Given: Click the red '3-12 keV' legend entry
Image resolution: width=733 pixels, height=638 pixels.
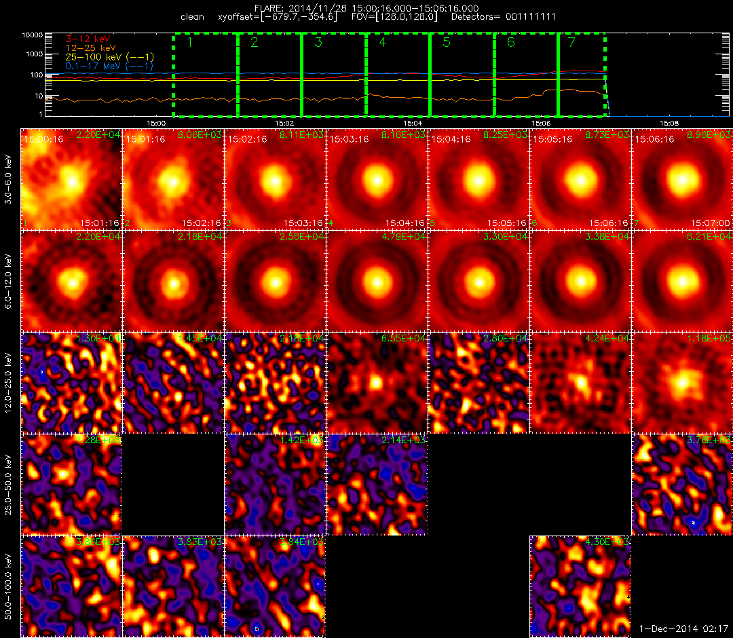Looking at the screenshot, I should pyautogui.click(x=88, y=39).
